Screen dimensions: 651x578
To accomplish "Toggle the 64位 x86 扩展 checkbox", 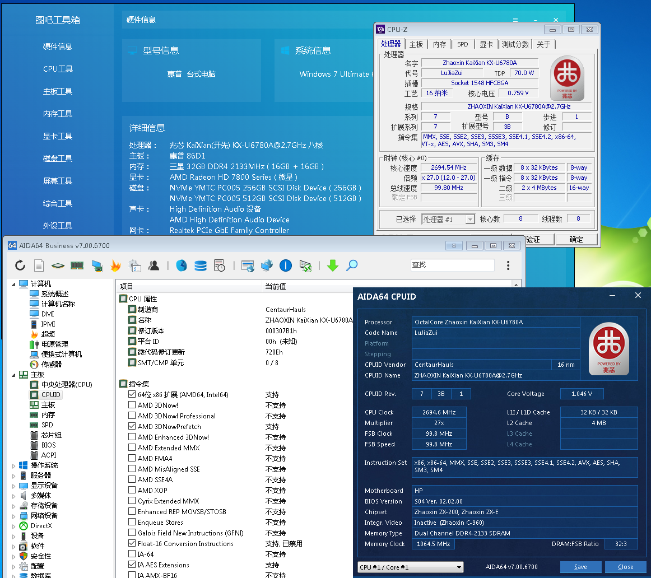I will pos(132,394).
